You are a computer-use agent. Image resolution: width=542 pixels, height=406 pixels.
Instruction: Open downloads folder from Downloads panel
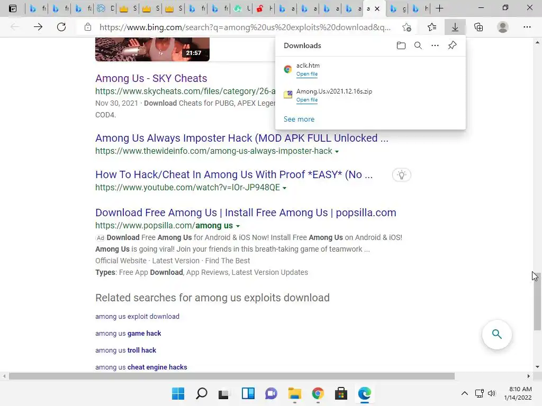tap(401, 45)
